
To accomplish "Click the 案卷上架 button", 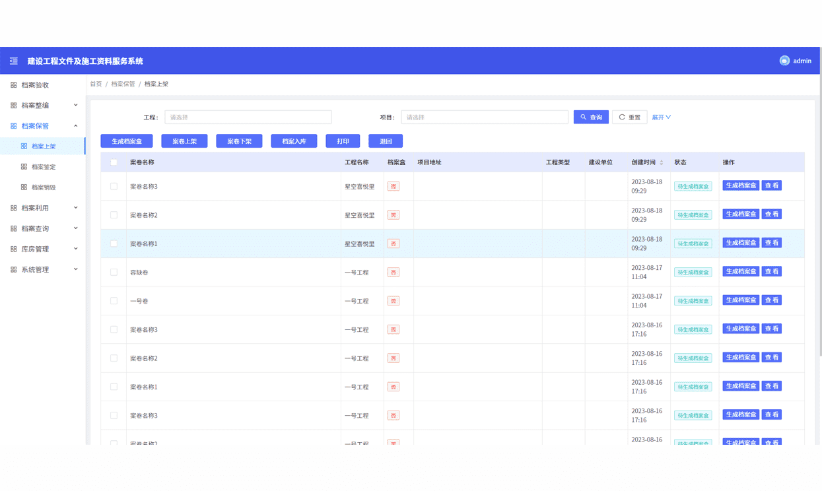I will [184, 141].
